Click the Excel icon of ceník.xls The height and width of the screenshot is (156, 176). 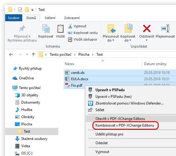click(x=67, y=73)
